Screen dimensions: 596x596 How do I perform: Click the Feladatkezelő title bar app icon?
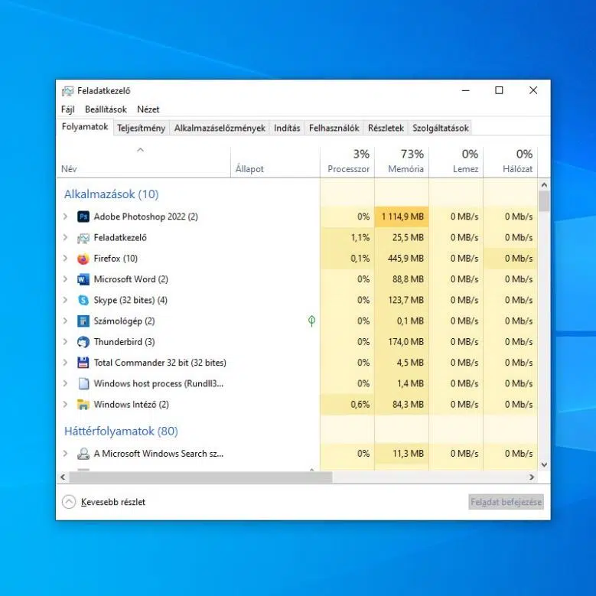point(67,91)
